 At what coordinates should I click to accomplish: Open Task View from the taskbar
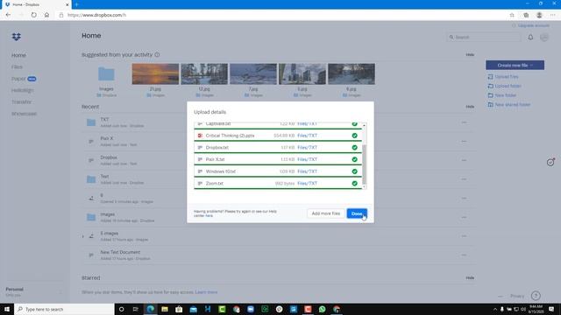136,309
